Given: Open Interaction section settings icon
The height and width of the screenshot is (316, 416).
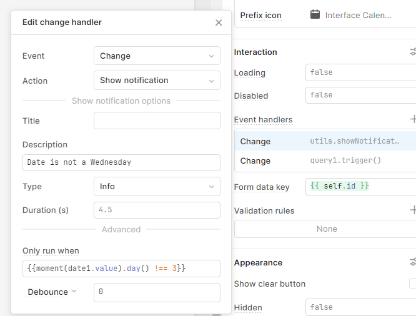Looking at the screenshot, I should [412, 52].
